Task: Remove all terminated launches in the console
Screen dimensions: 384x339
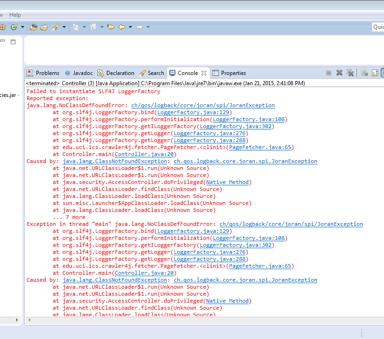Action: pos(350,73)
